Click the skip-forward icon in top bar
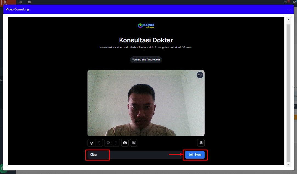 (30, 2)
